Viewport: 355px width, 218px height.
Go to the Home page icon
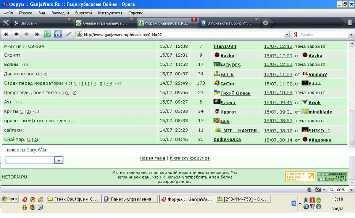[x=58, y=34]
